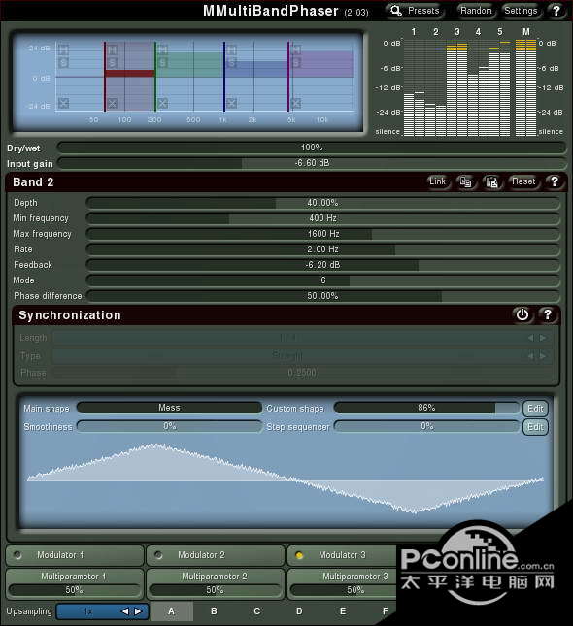573x626 pixels.
Task: Click the green band crossover divider line
Action: coord(155,77)
